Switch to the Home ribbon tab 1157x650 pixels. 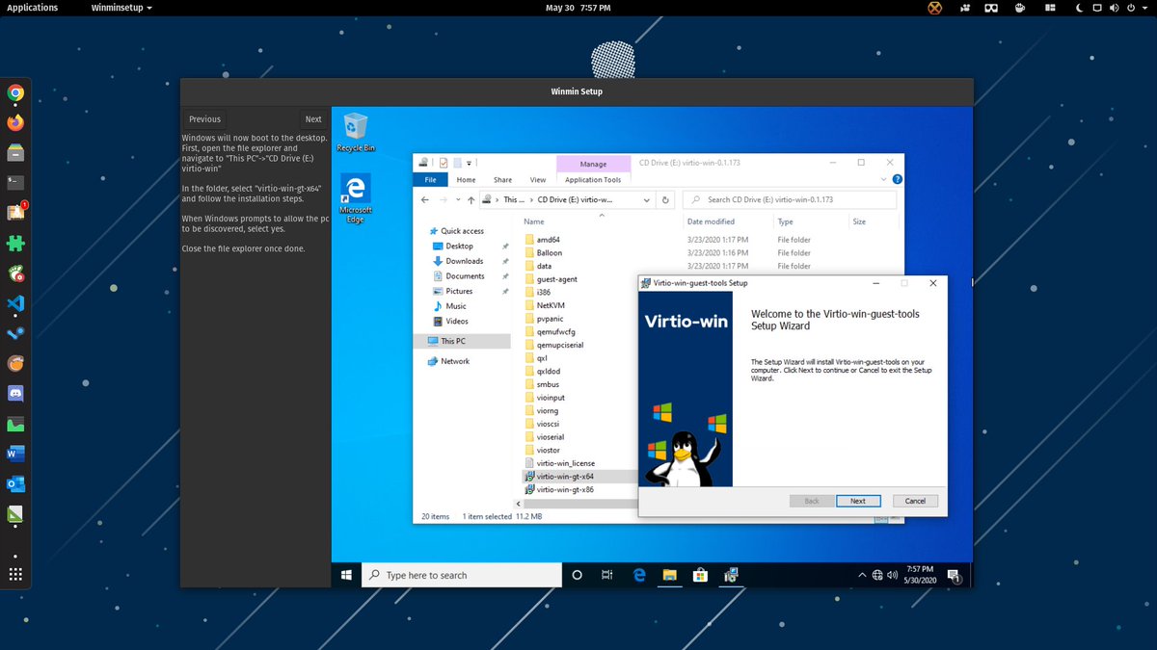466,179
